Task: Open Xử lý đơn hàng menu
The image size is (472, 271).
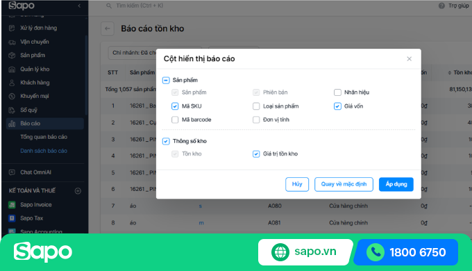Action: tap(39, 28)
